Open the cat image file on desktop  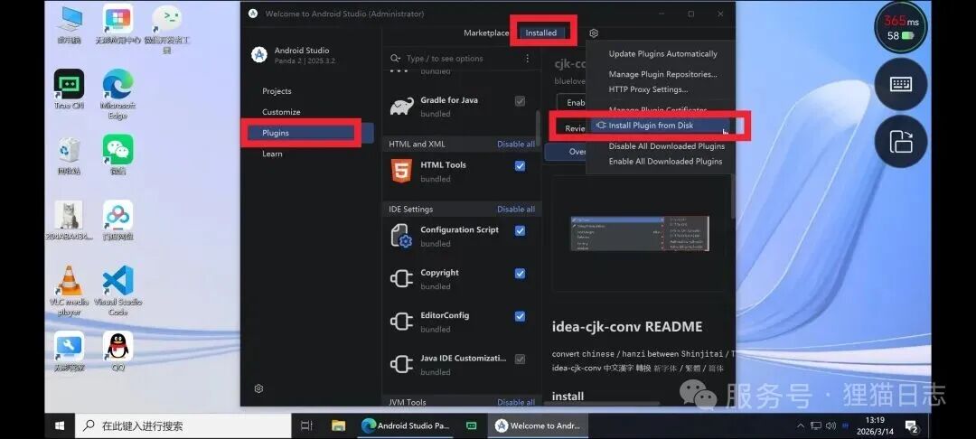point(69,220)
